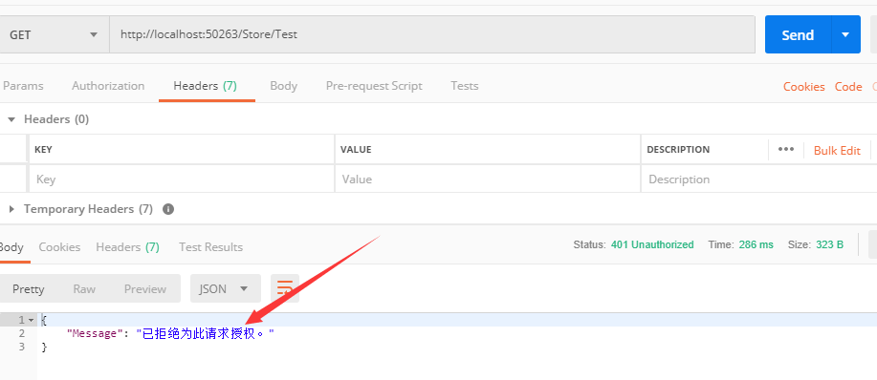Open the Send options dropdown arrow
Viewport: 877px width, 380px height.
point(845,34)
